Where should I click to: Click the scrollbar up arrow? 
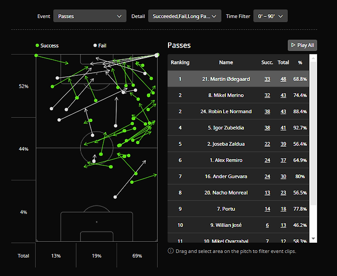pos(313,58)
